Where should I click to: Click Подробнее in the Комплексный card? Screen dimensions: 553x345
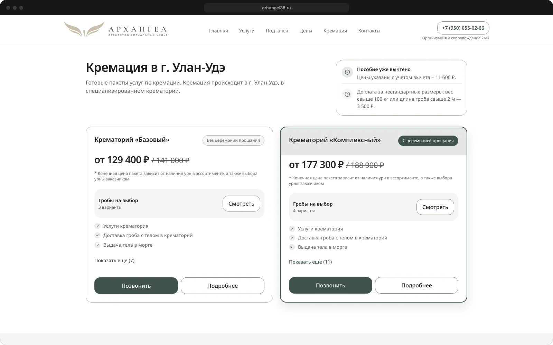416,285
